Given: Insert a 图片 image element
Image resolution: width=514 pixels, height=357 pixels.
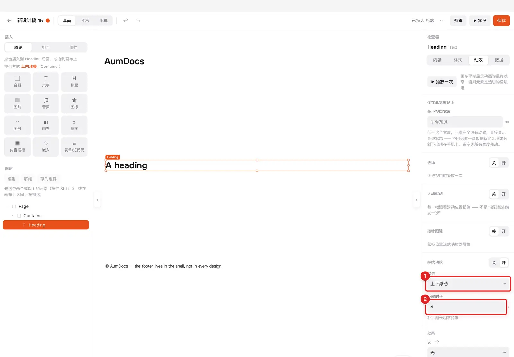Looking at the screenshot, I should pos(17,103).
